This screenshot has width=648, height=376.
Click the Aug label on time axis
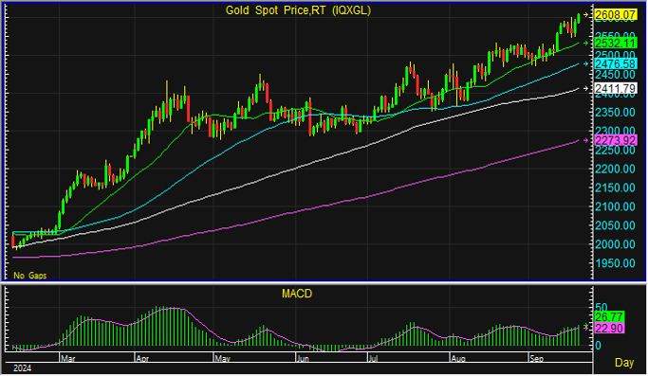458,358
